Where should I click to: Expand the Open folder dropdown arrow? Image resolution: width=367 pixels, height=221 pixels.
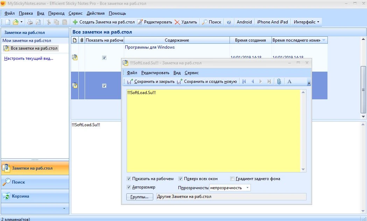click(21, 22)
